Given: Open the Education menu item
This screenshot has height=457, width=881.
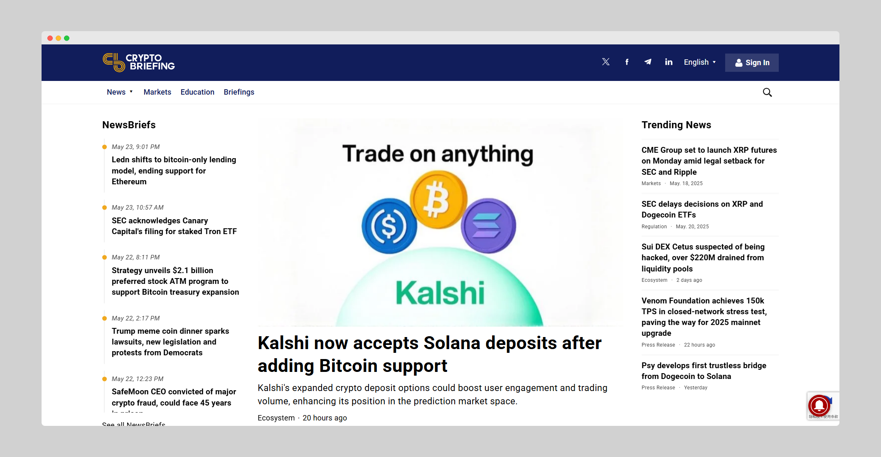Looking at the screenshot, I should pos(197,92).
